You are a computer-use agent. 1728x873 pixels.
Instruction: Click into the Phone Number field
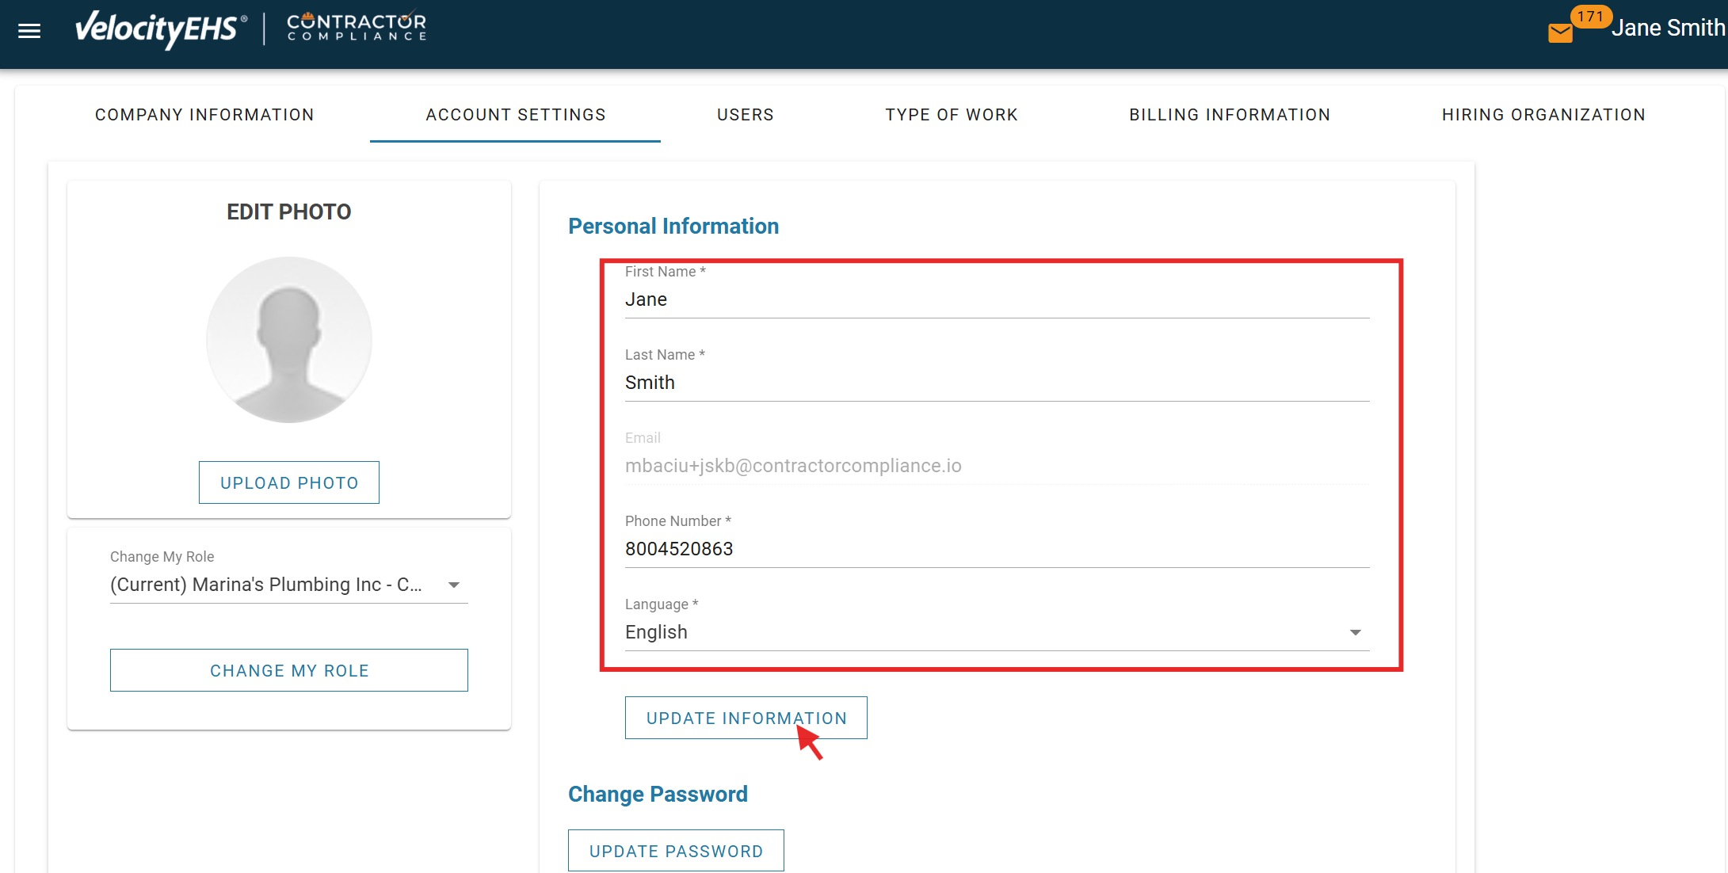[996, 549]
